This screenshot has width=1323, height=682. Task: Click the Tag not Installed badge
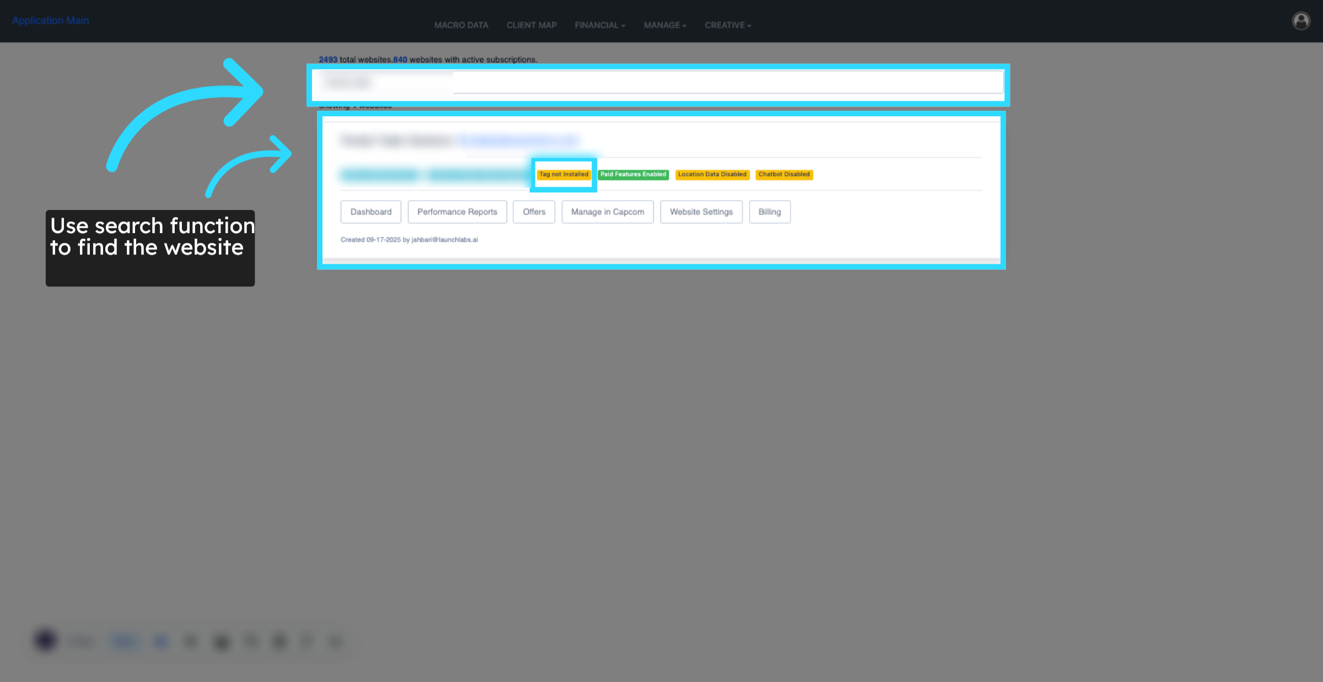pyautogui.click(x=563, y=175)
